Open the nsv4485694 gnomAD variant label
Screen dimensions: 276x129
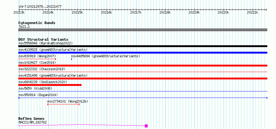(x=105, y=56)
